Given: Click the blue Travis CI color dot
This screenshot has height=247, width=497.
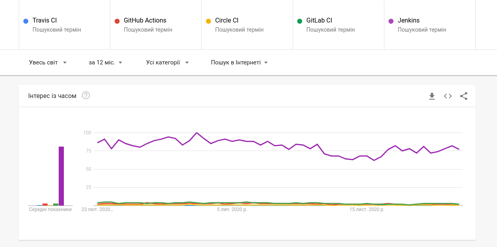Looking at the screenshot, I should [x=26, y=21].
